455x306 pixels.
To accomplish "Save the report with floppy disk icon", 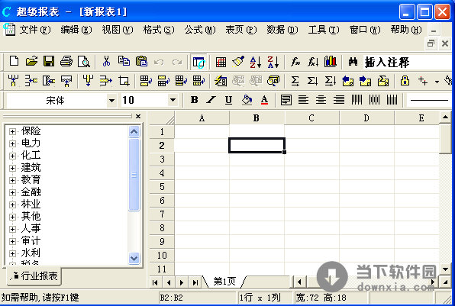I will click(48, 62).
